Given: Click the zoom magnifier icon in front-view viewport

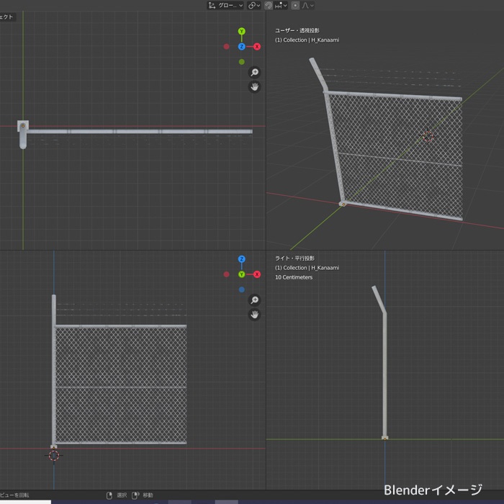Looking at the screenshot, I should pos(254,300).
